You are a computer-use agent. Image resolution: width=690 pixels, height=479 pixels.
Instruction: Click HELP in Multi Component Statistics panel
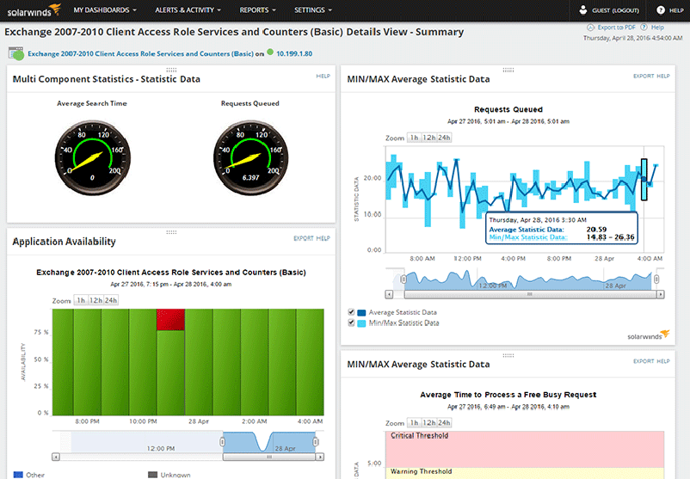coord(323,76)
